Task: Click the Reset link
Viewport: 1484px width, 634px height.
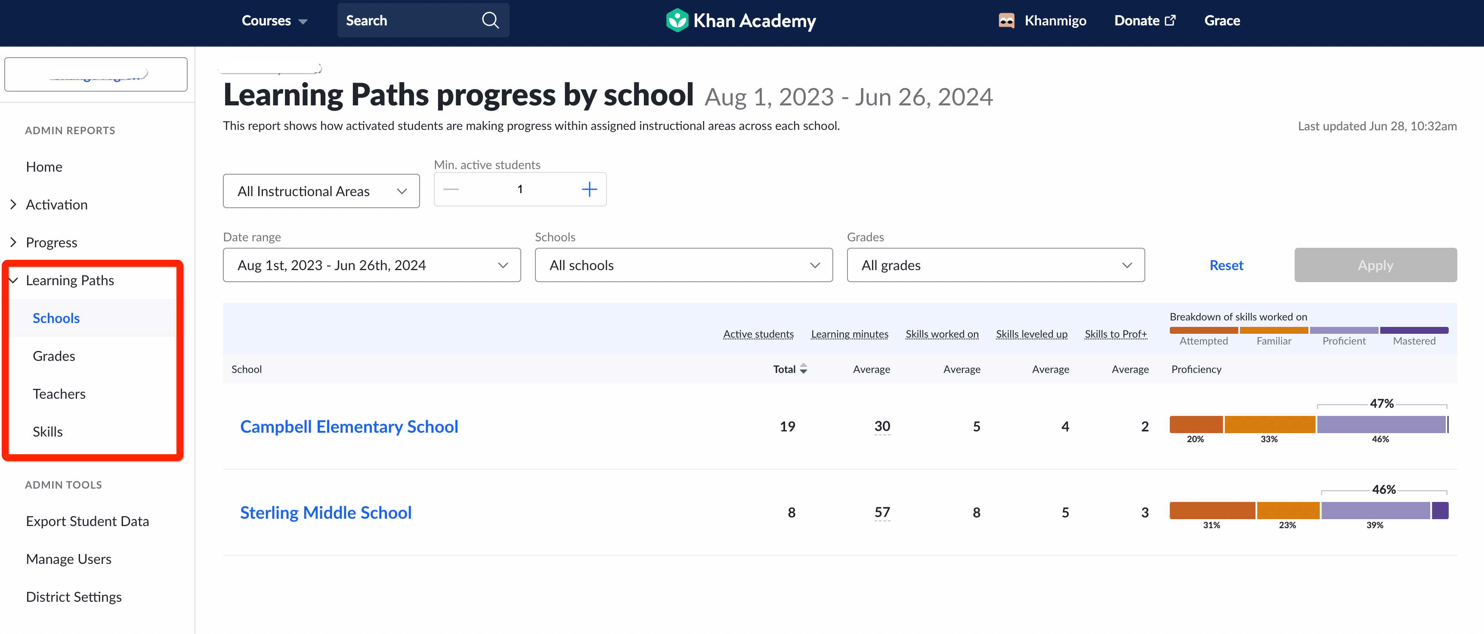Action: [x=1226, y=265]
